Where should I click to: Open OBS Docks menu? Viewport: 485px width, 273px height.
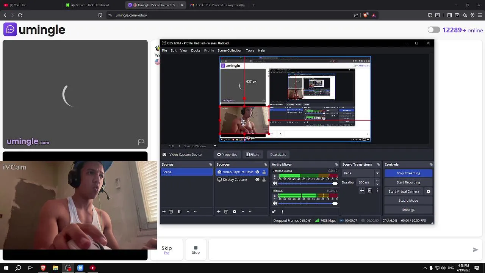[x=196, y=50]
